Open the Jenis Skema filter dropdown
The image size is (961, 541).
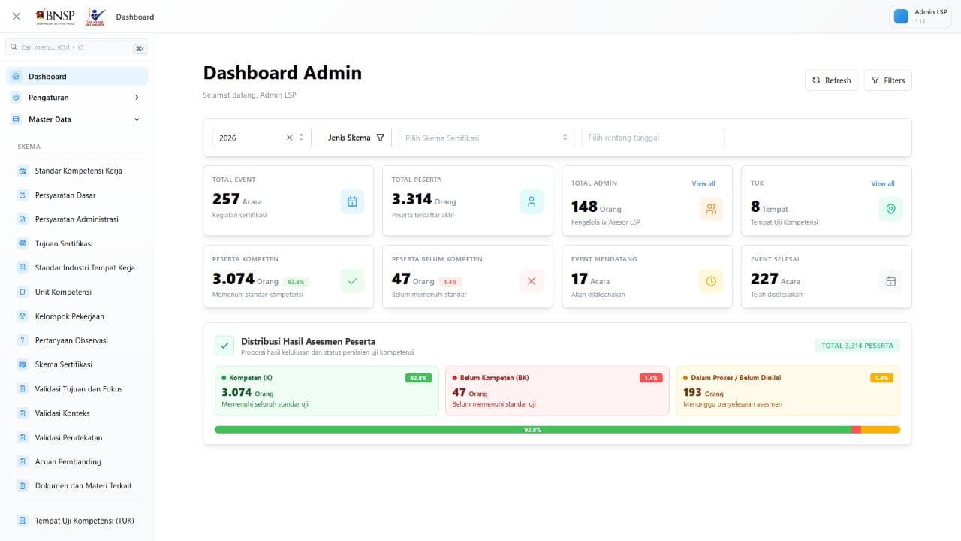point(355,138)
